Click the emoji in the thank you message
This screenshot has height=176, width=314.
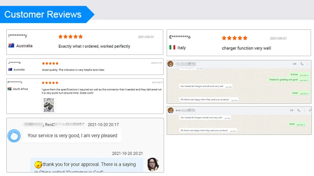[38, 165]
